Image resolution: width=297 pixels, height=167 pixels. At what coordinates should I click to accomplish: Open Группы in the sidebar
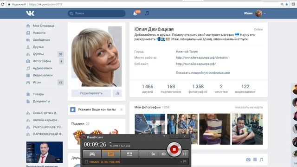(x=38, y=54)
